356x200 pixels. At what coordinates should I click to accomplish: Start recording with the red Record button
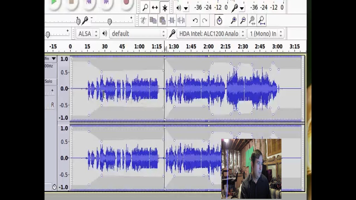click(126, 2)
